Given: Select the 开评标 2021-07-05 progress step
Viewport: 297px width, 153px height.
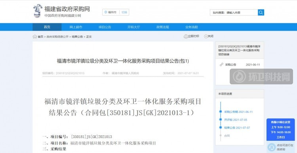Looking at the screenshot, I should 236,120.
